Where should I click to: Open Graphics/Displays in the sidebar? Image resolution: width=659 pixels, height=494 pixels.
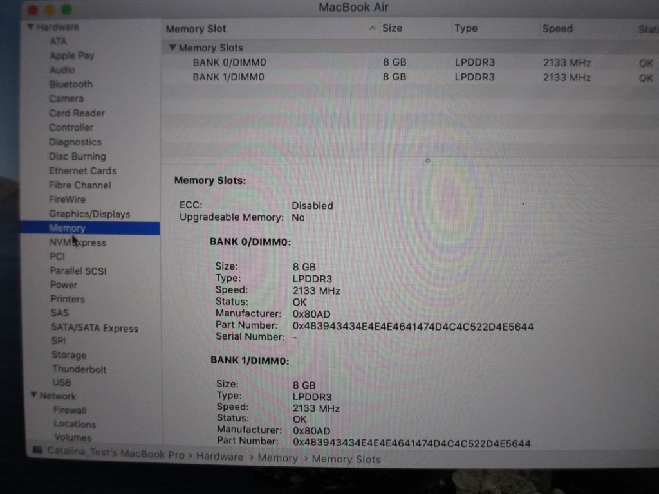(89, 214)
